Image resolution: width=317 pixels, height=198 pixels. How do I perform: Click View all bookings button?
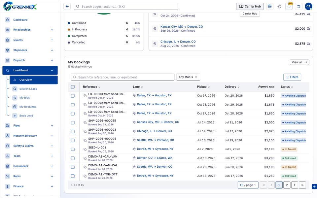point(299,62)
